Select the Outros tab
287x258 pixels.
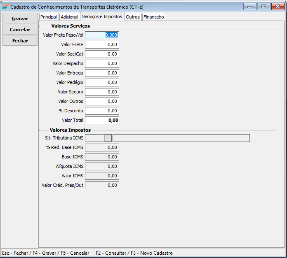[133, 17]
